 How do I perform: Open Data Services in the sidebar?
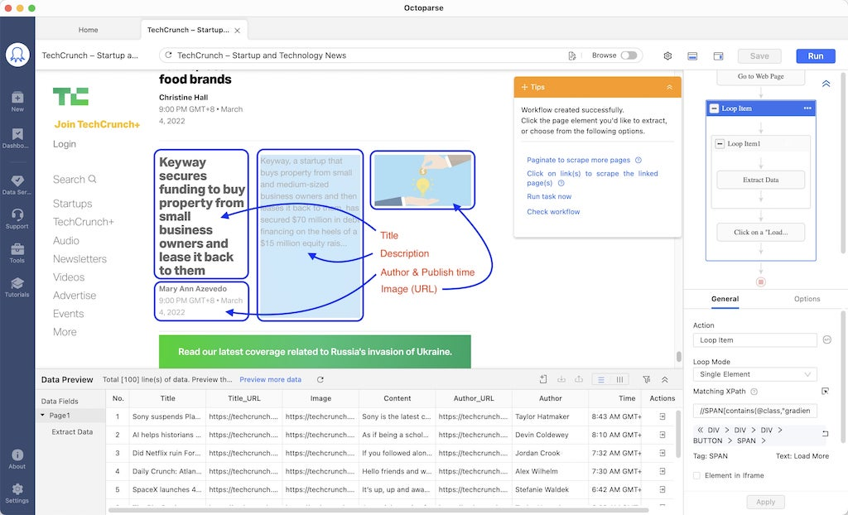coord(17,185)
